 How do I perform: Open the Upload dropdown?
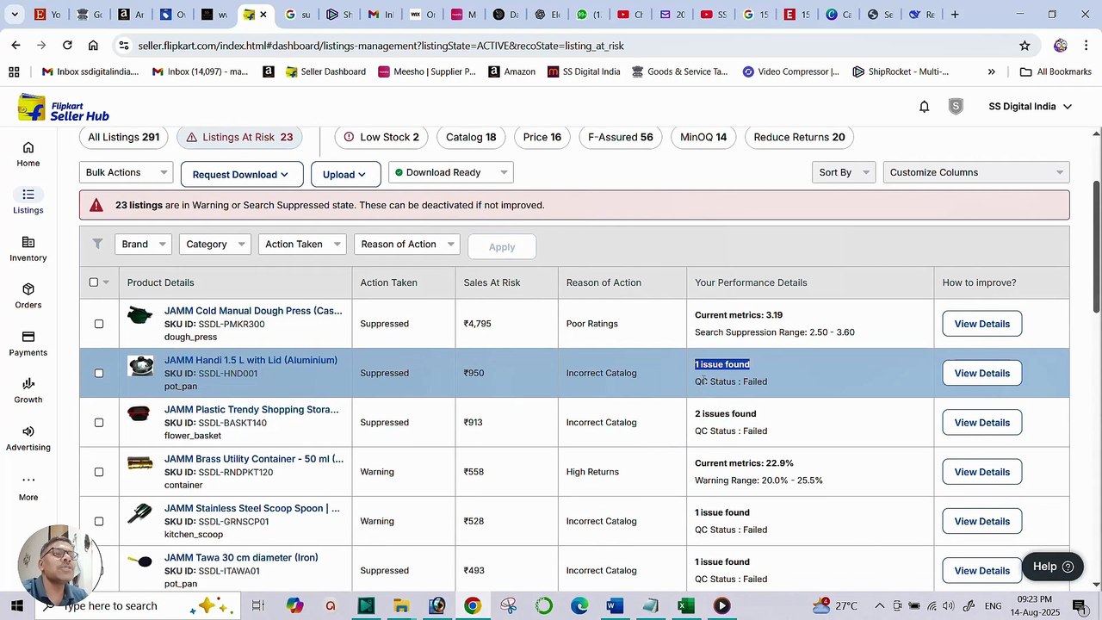click(345, 174)
